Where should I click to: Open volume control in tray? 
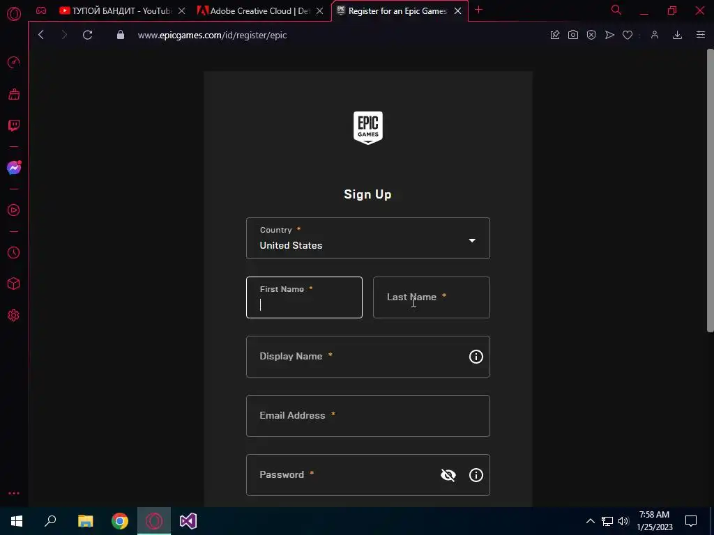coord(623,521)
